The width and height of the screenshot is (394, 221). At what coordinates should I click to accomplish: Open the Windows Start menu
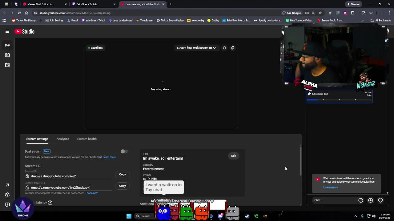(129, 216)
